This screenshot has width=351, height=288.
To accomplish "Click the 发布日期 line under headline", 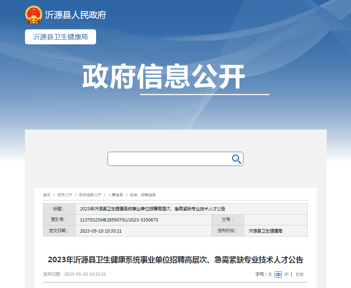I will coord(74,274).
